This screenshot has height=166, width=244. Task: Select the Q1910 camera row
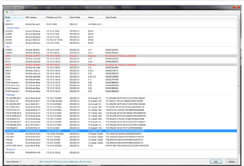click(121, 79)
